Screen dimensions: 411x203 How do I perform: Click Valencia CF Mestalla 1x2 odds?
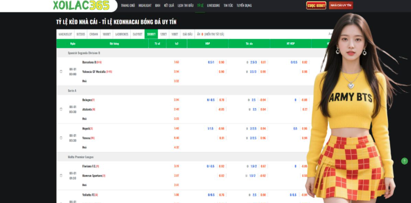tap(176, 72)
